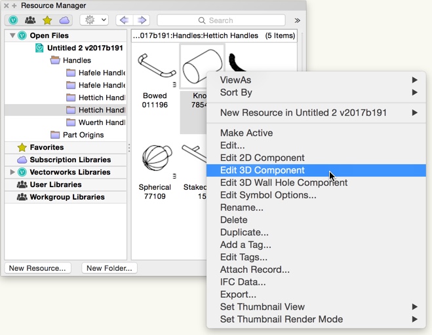Choose Delete from context menu
The height and width of the screenshot is (335, 432).
click(316, 220)
